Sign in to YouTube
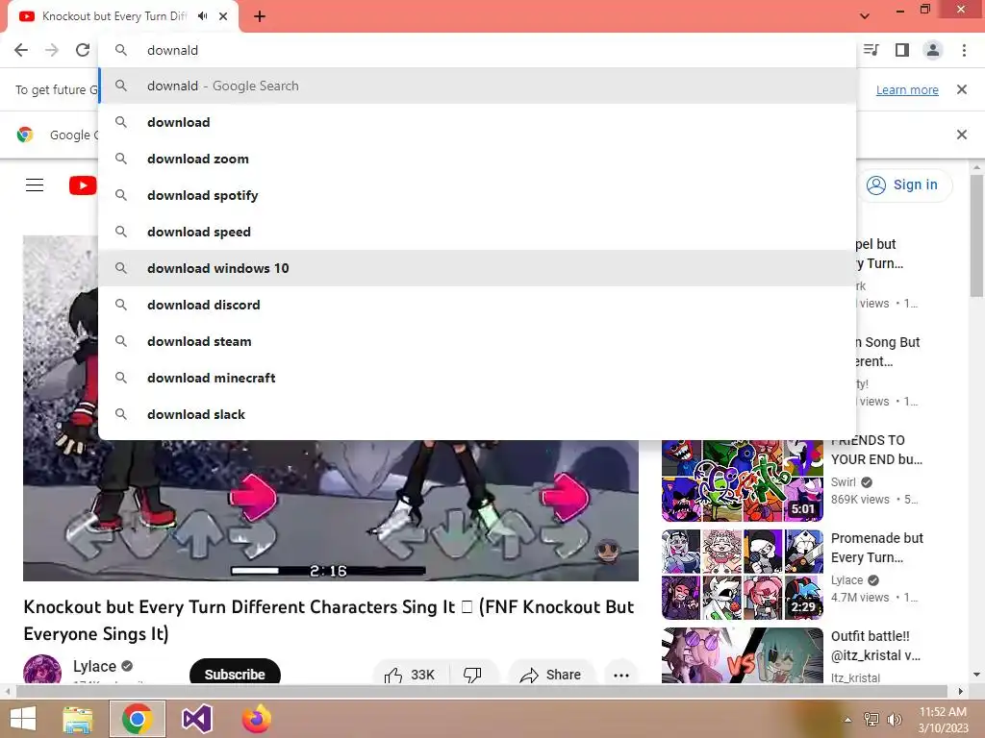 tap(904, 184)
